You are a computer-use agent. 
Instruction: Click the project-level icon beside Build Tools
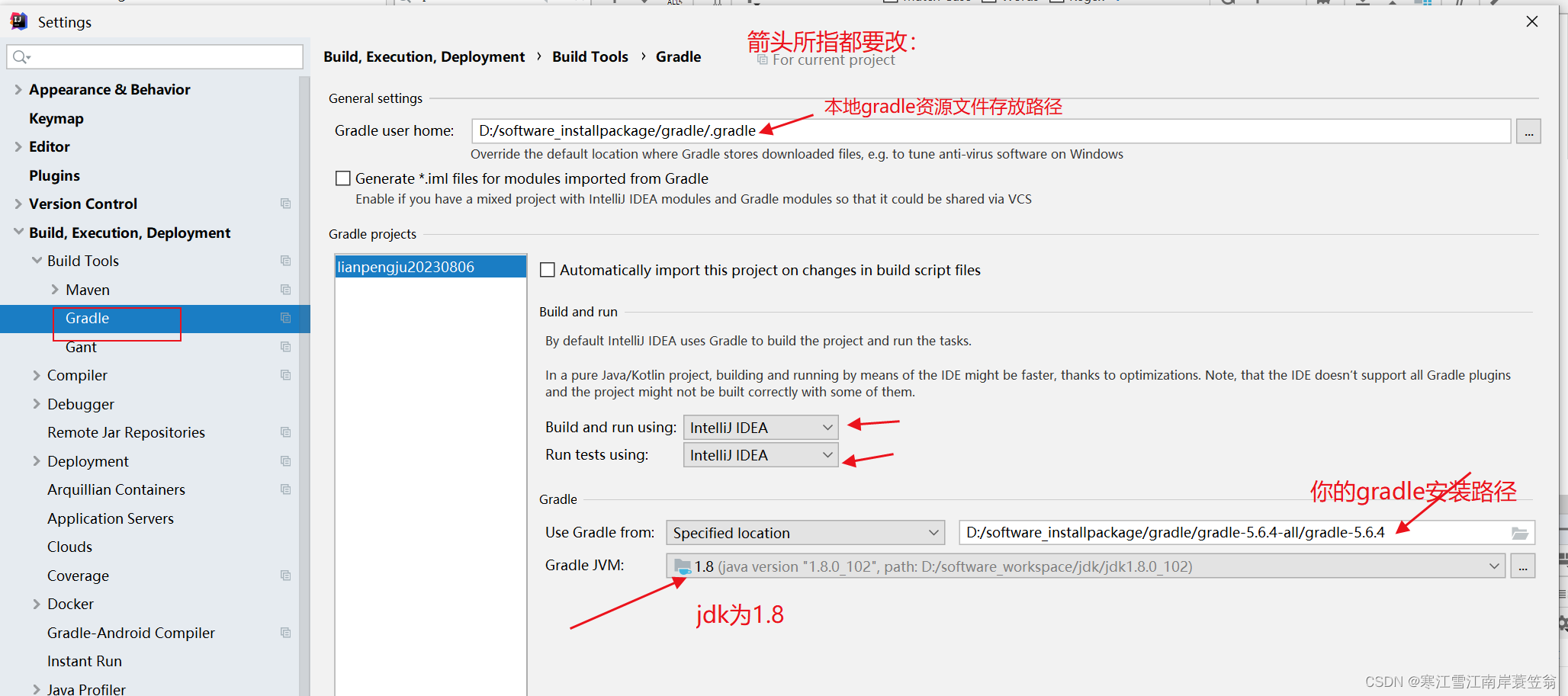(x=286, y=261)
